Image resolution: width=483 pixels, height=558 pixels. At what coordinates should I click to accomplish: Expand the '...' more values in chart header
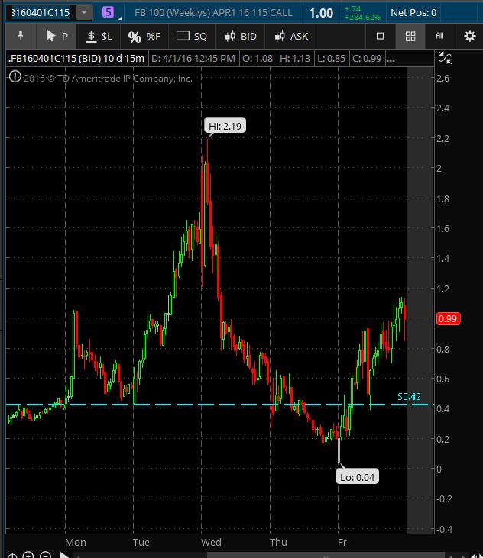(391, 59)
